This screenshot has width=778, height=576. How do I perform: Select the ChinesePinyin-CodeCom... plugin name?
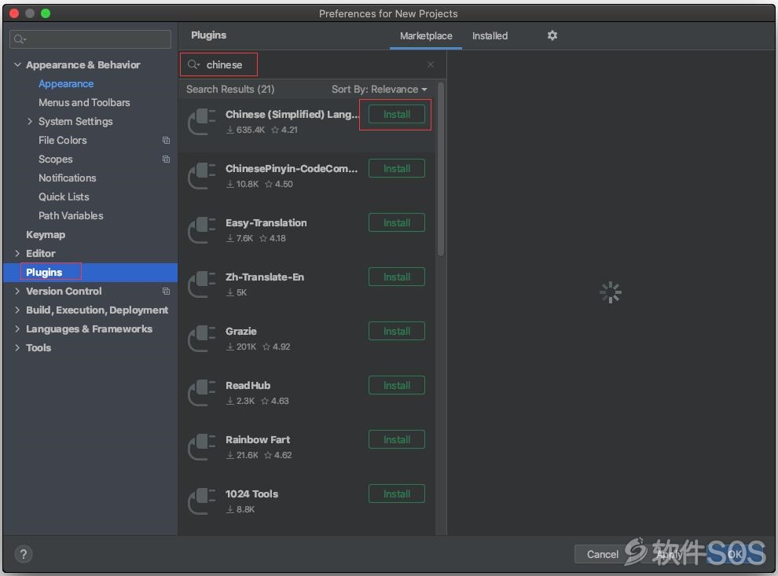point(292,169)
